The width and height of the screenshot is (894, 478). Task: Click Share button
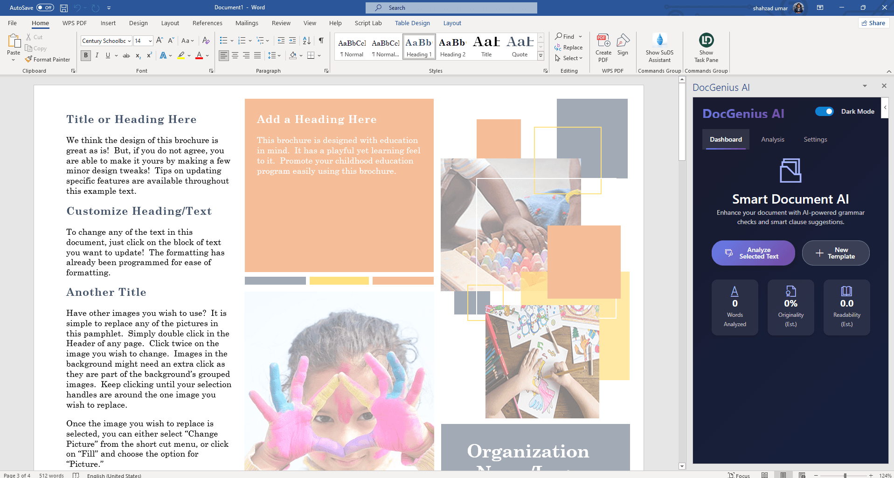click(873, 23)
